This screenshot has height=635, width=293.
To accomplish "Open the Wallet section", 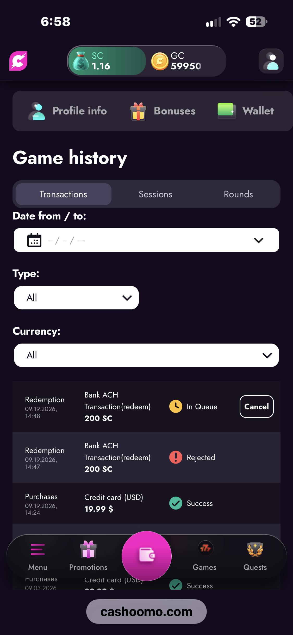I will (246, 111).
